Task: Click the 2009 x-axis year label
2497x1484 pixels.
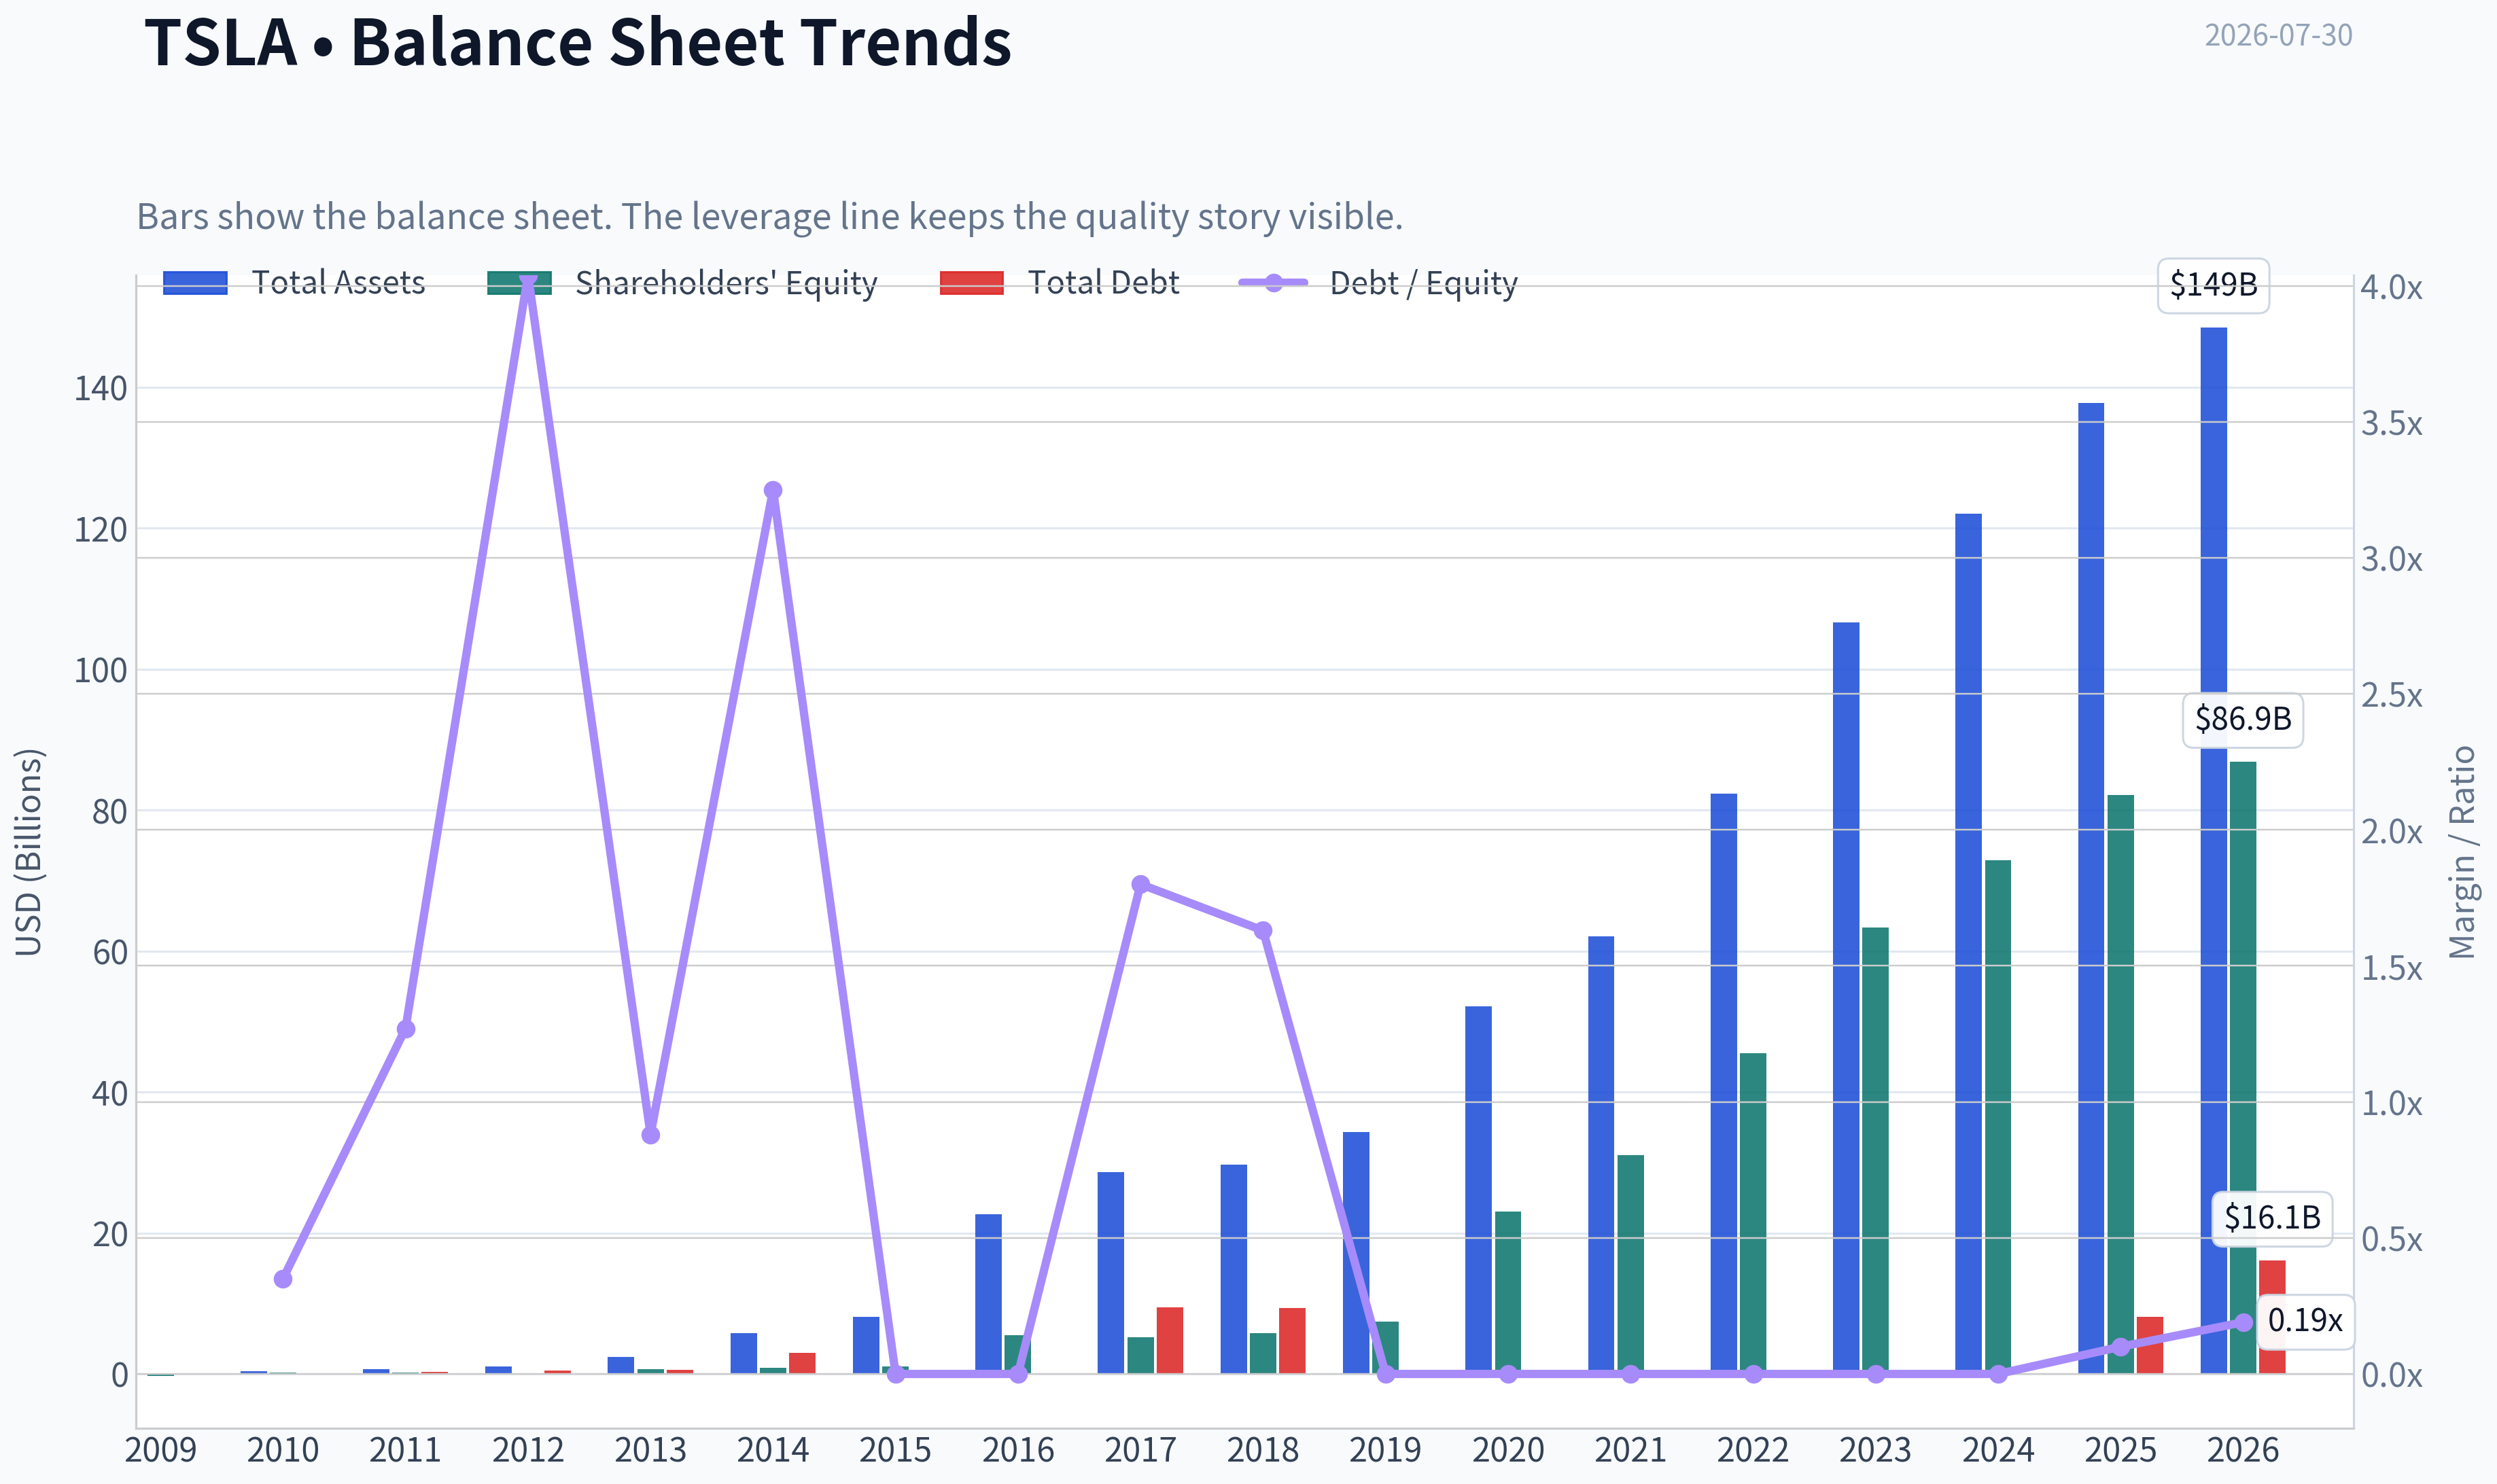Action: 160,1450
